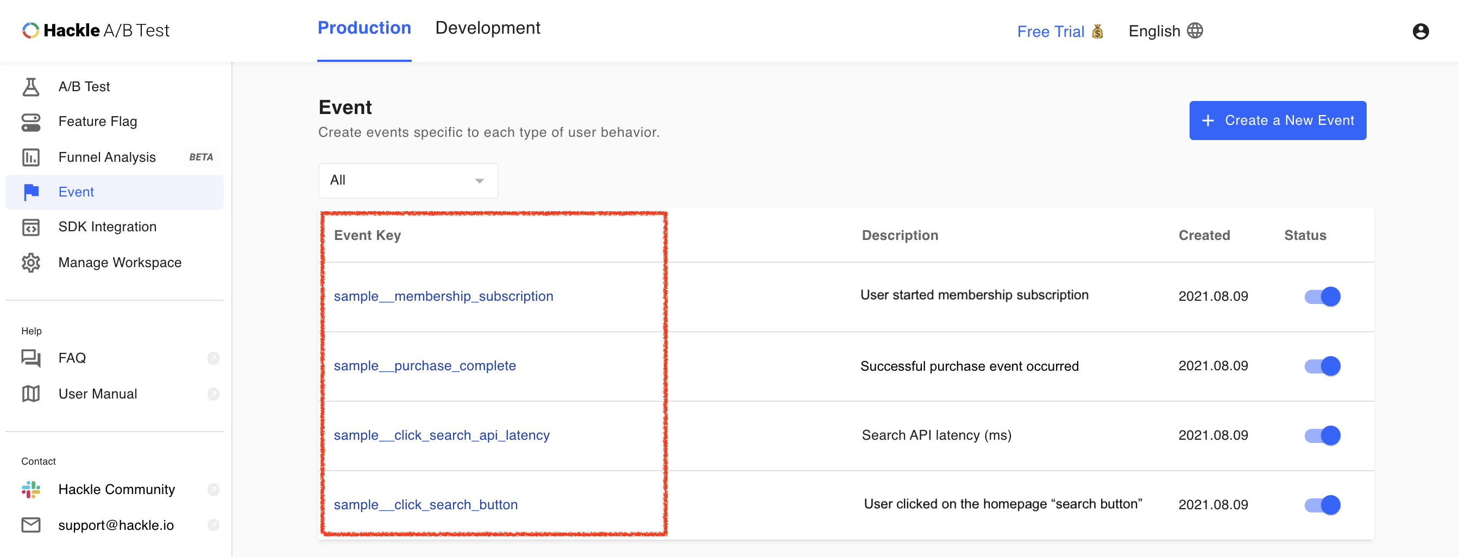Open the Free Trial link
The image size is (1459, 557).
click(1050, 31)
